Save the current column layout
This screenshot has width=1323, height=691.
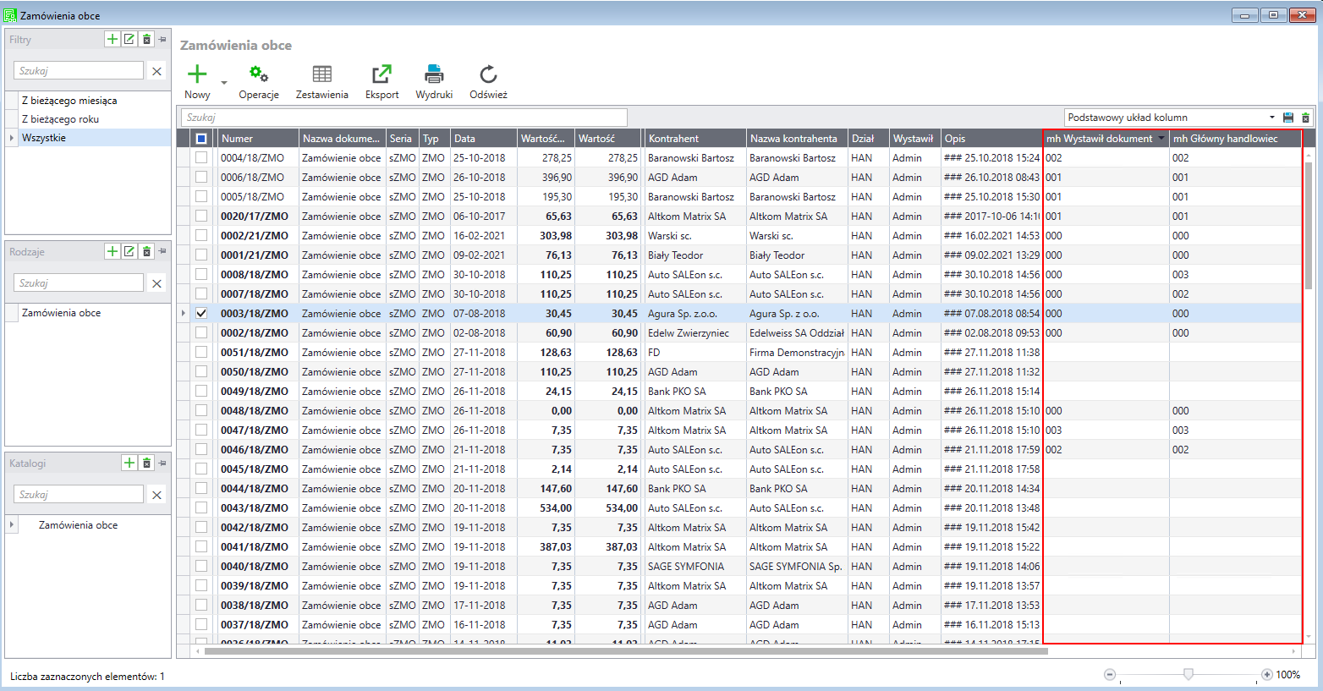1288,118
